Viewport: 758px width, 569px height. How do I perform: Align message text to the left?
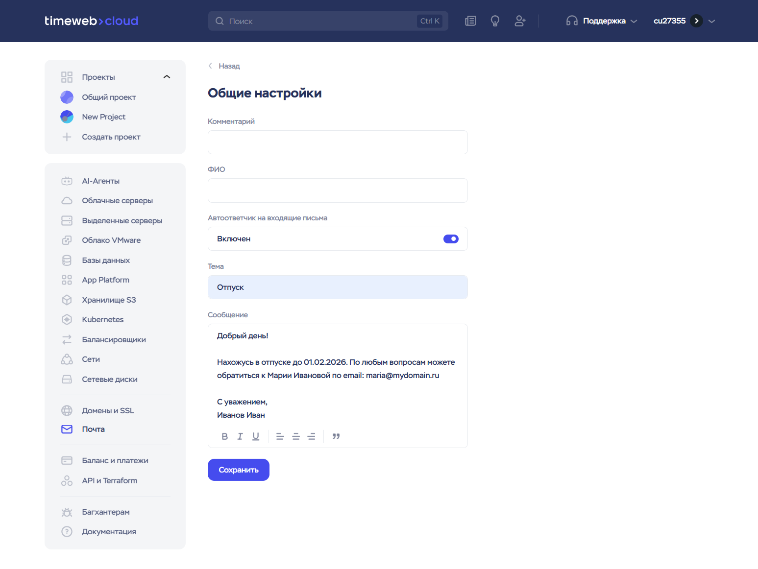coord(280,436)
